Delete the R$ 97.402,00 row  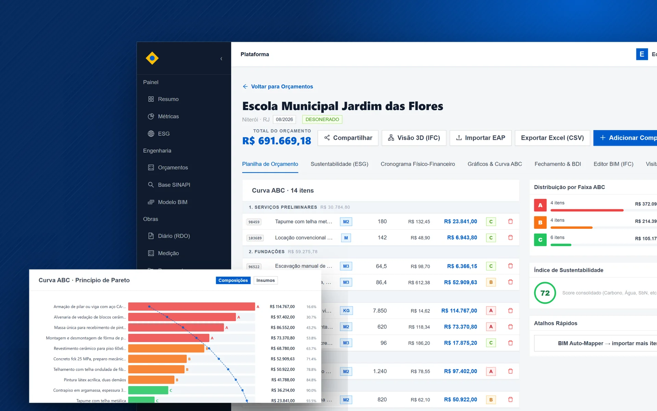(x=511, y=371)
